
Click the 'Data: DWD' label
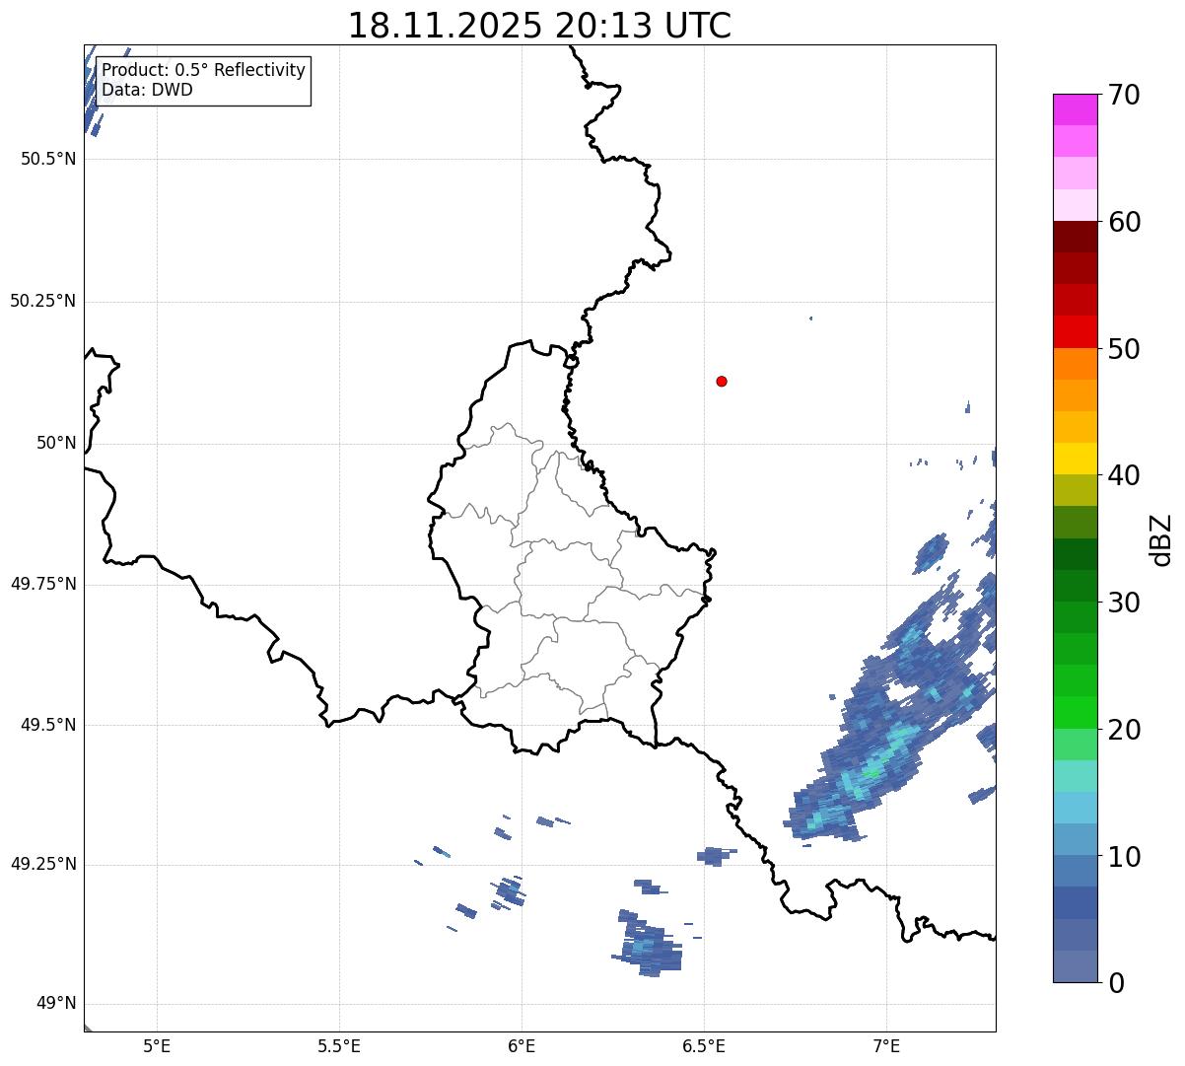148,90
